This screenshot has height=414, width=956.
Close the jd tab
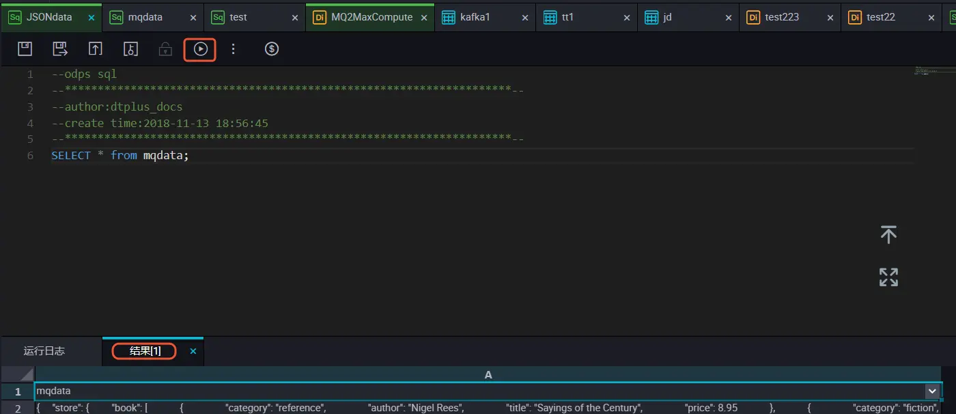[x=728, y=18]
